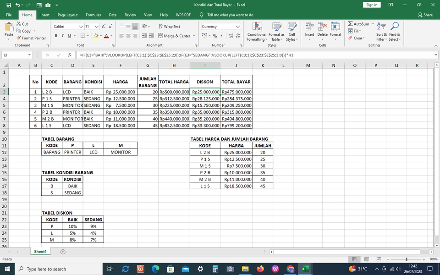Click Decrease Decimal icon
This screenshot has width=440, height=275.
coord(238,36)
